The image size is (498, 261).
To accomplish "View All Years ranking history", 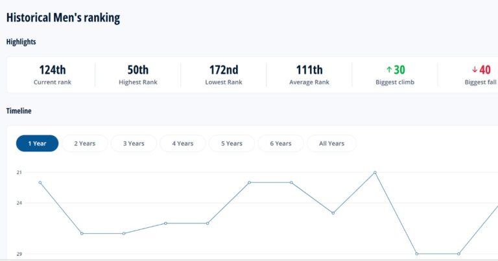I will click(x=332, y=143).
